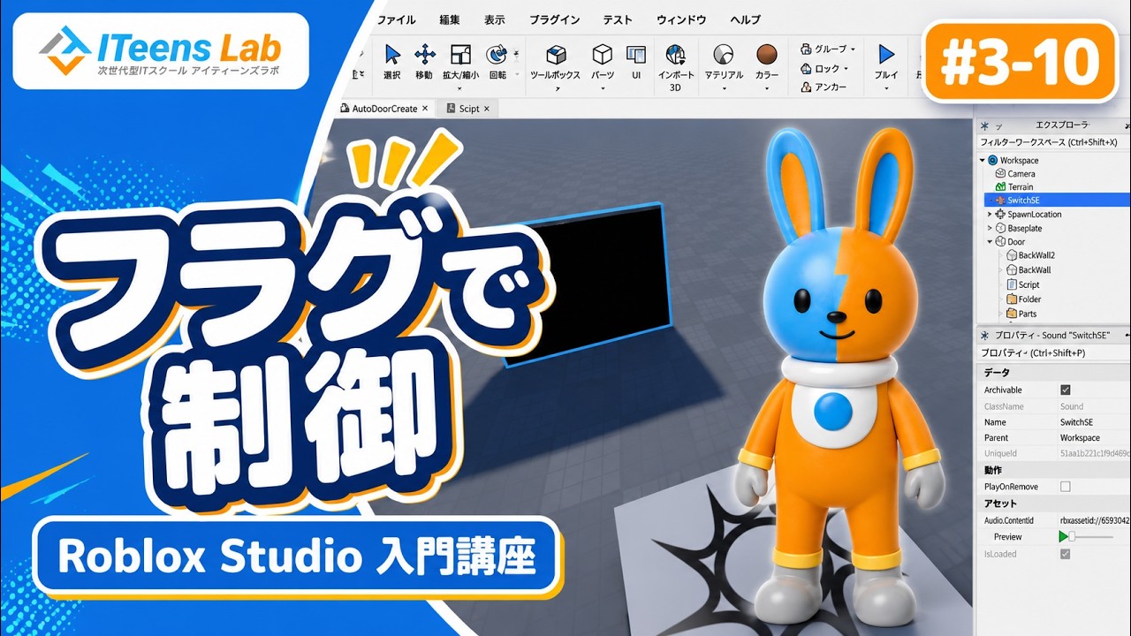This screenshot has width=1131, height=636.
Task: Open the テスト (Test) menu
Action: pyautogui.click(x=618, y=19)
